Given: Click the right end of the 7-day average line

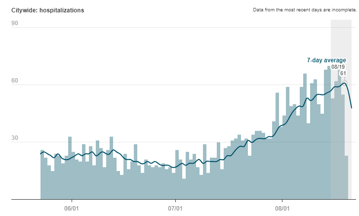Looking at the screenshot, I should pyautogui.click(x=352, y=107).
